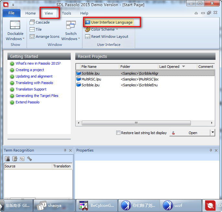This screenshot has width=222, height=212.
Task: Click the Cascade windows command
Action: point(40,22)
